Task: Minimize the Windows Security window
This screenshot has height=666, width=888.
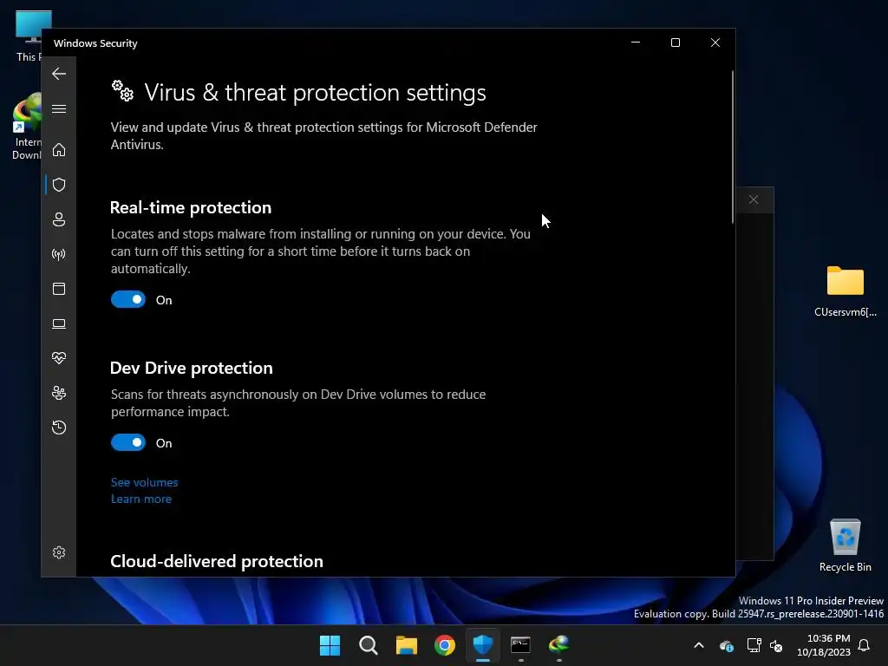Action: [636, 42]
